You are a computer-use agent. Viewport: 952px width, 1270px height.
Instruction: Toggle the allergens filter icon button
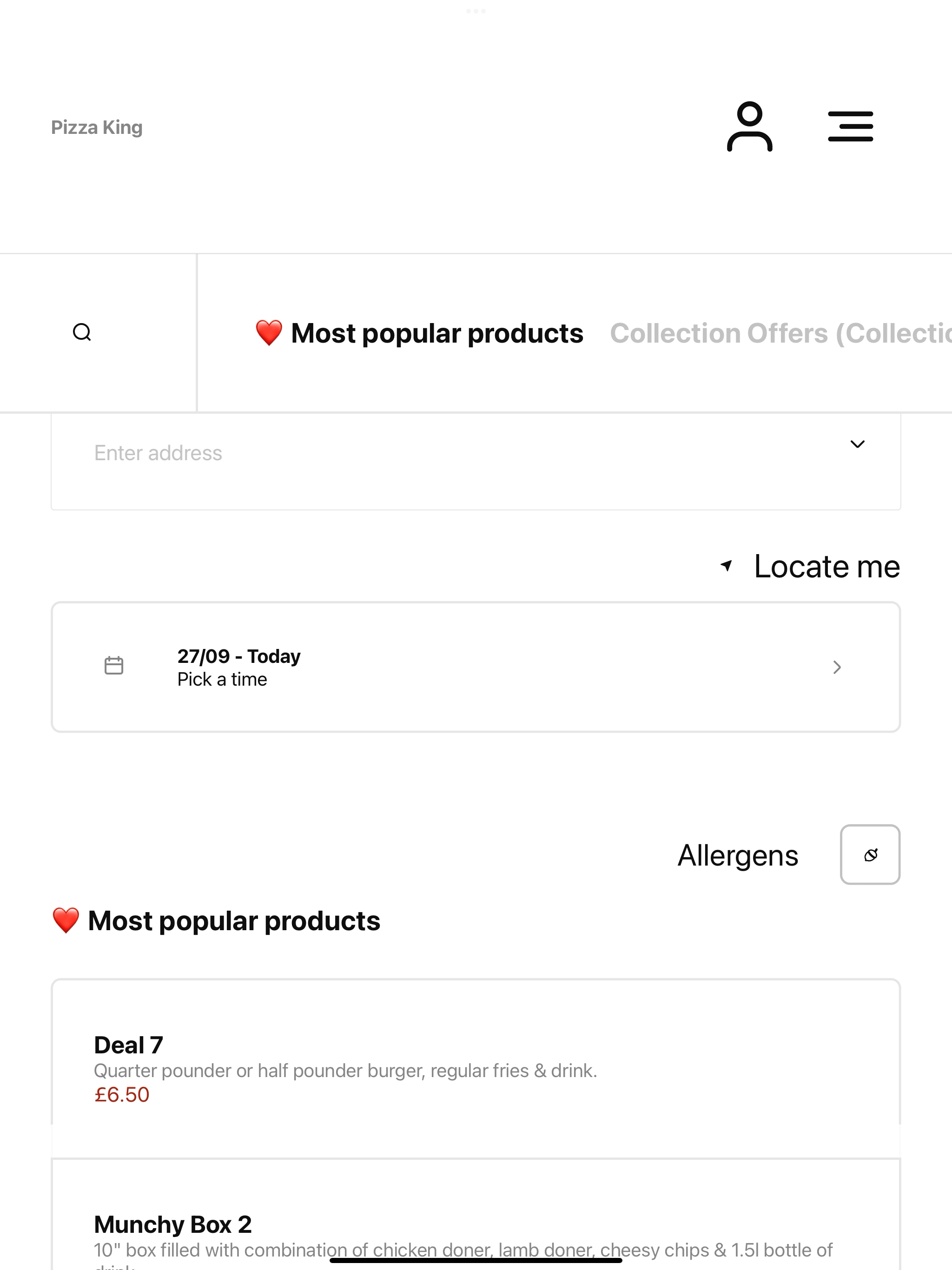pos(870,854)
